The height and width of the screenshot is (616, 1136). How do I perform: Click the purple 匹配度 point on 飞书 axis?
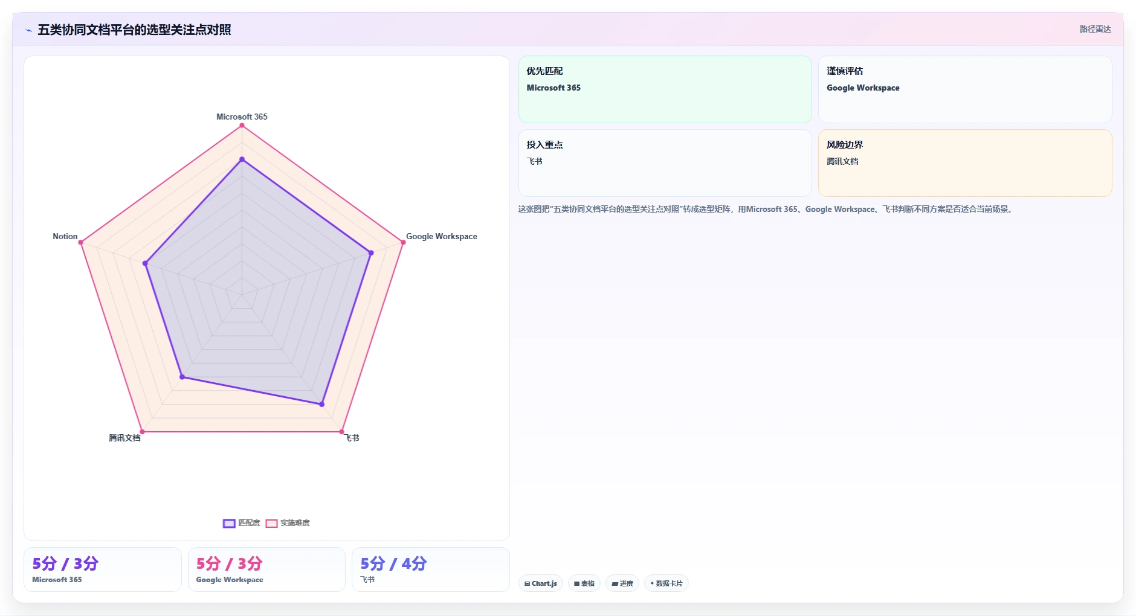tap(321, 404)
